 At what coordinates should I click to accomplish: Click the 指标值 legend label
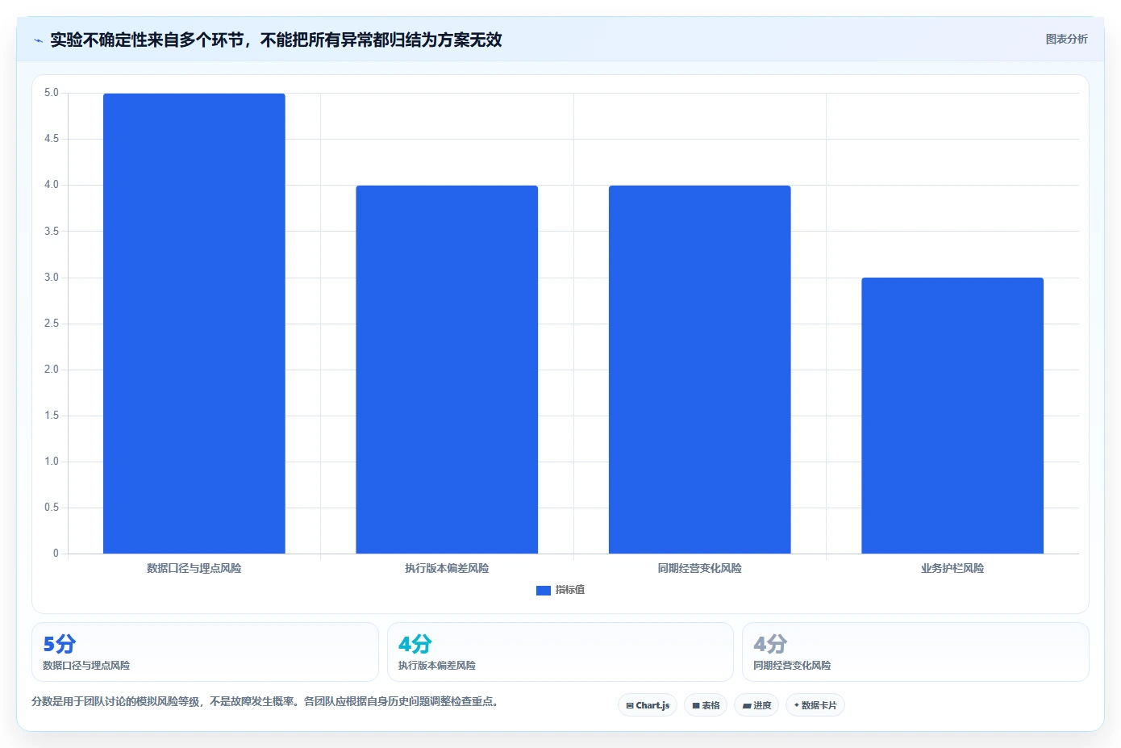point(570,590)
